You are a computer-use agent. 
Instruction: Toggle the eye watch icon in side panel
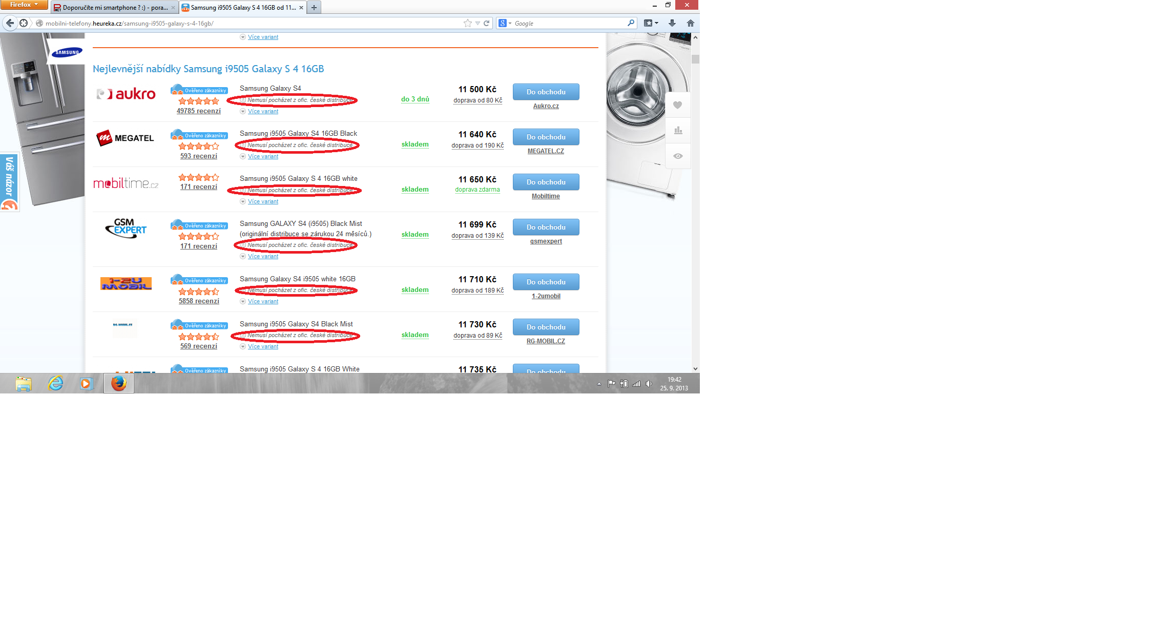click(x=678, y=156)
